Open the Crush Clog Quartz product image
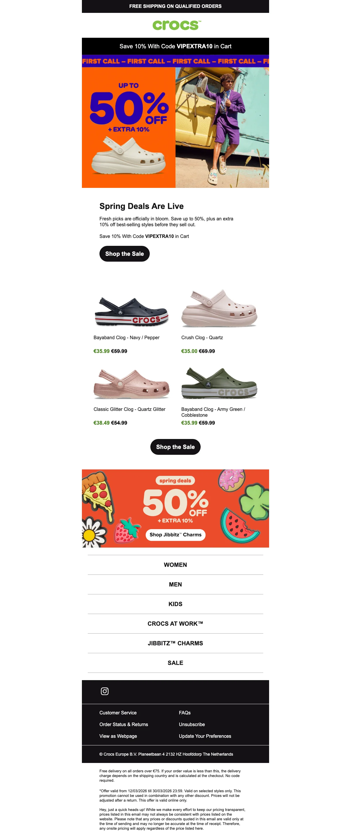Image resolution: width=351 pixels, height=837 pixels. pyautogui.click(x=219, y=308)
